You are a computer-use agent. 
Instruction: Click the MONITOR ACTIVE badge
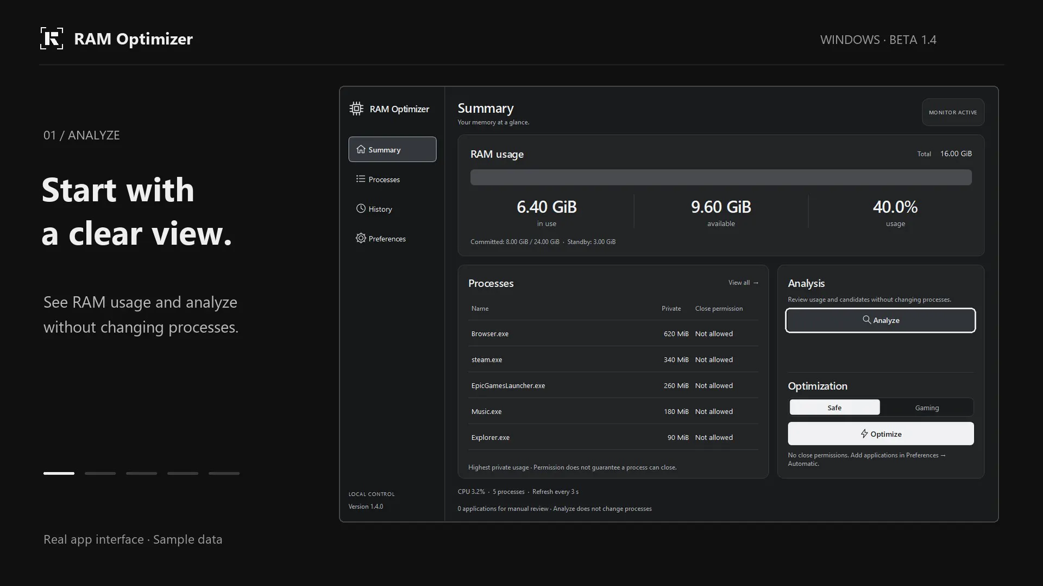coord(953,112)
